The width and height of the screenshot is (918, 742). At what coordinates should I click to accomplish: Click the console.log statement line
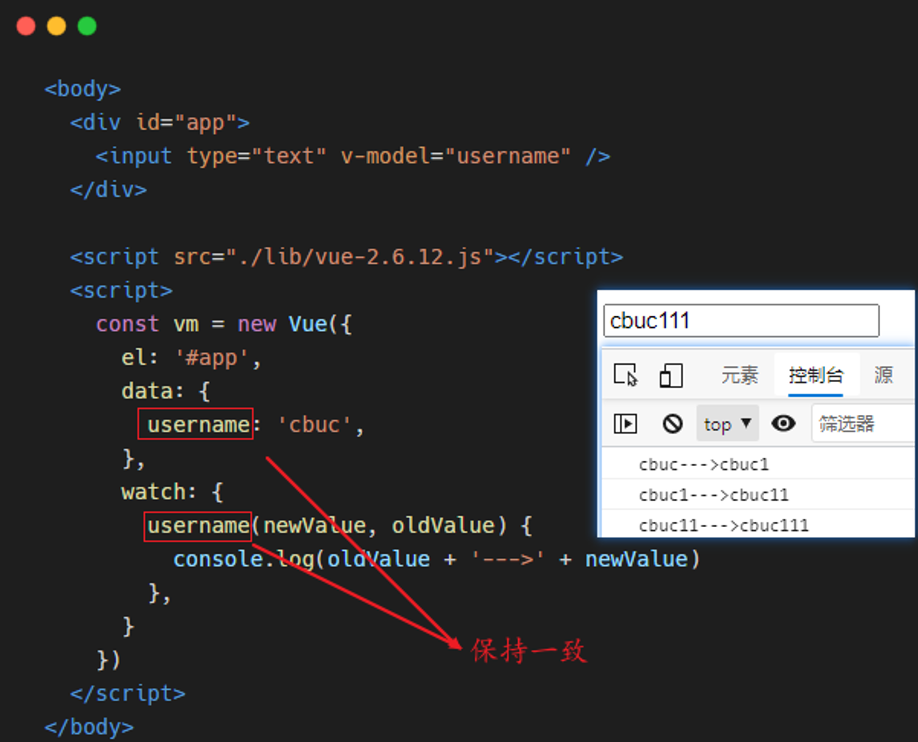[437, 559]
